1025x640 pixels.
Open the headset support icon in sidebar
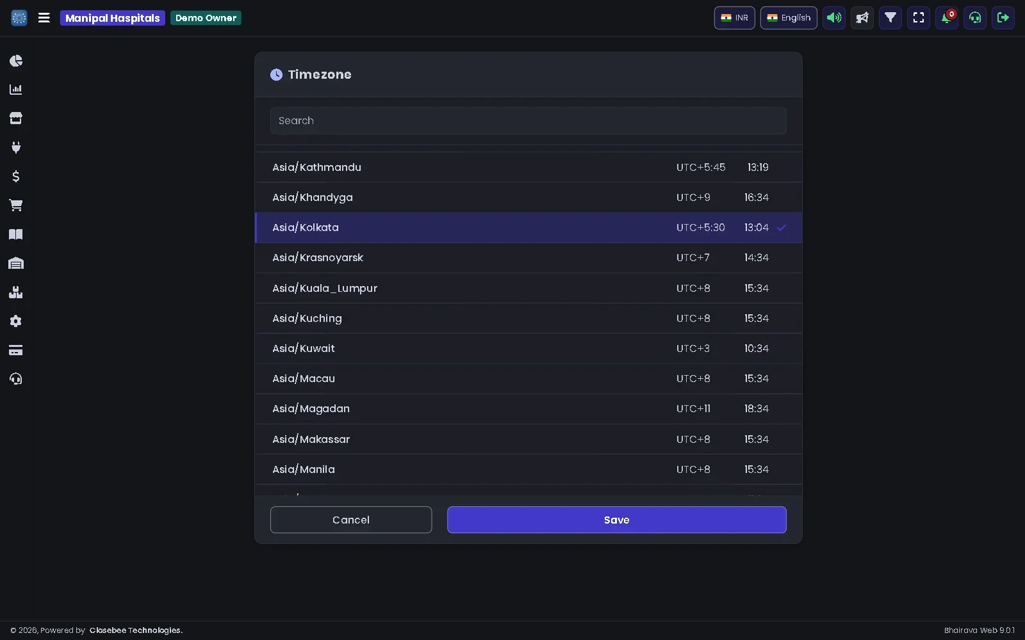(x=16, y=379)
